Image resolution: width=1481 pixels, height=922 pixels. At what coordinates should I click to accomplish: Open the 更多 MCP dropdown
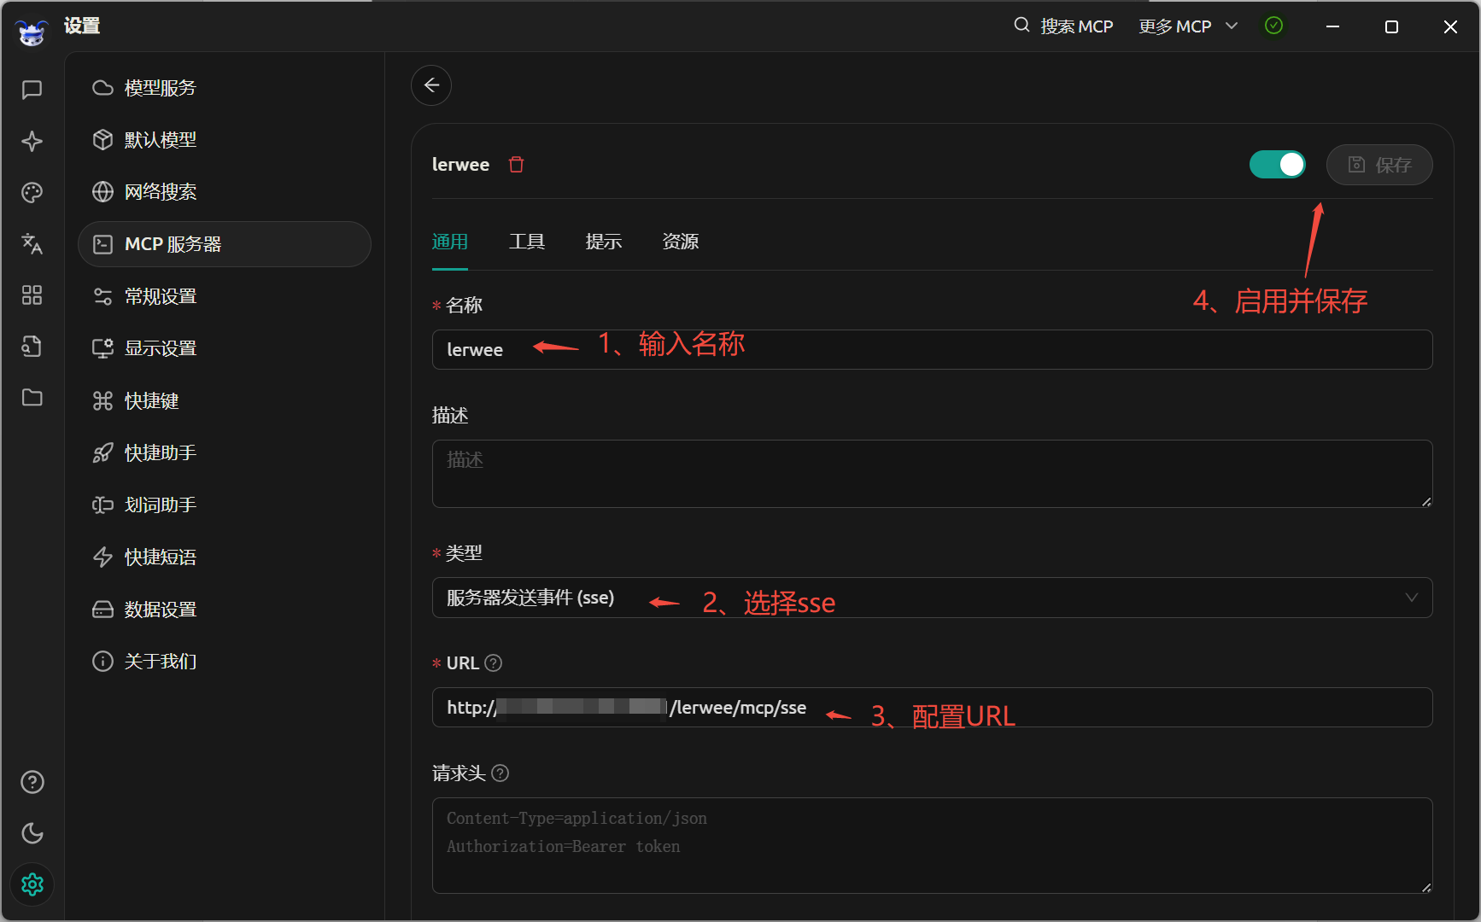click(x=1188, y=26)
